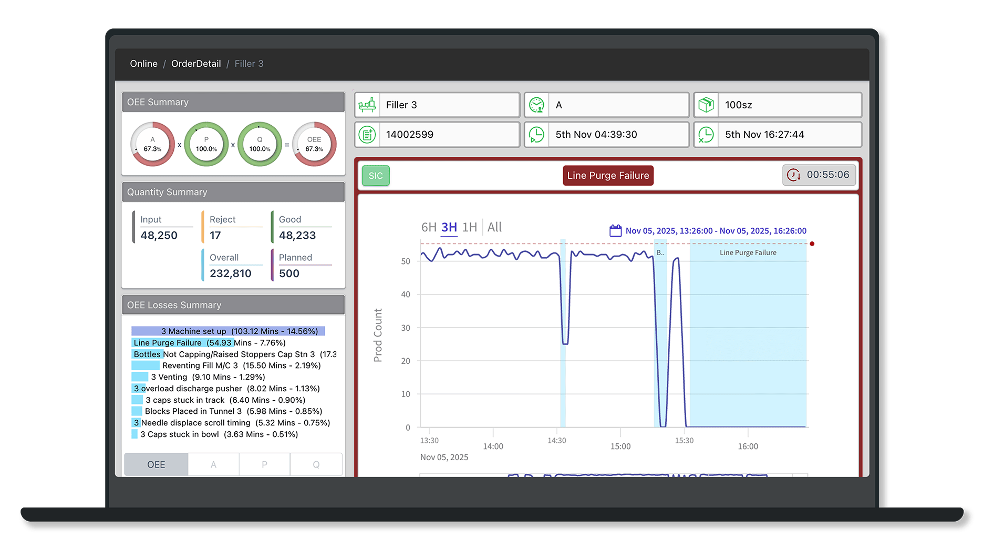The width and height of the screenshot is (983, 549).
Task: Switch to the P losses tab
Action: click(x=264, y=465)
